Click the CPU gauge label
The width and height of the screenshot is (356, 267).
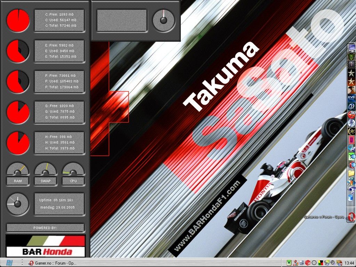(73, 181)
